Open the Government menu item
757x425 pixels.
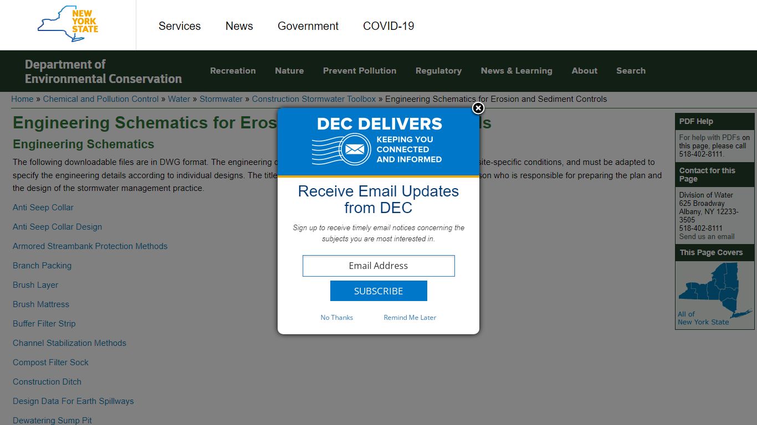pyautogui.click(x=308, y=26)
